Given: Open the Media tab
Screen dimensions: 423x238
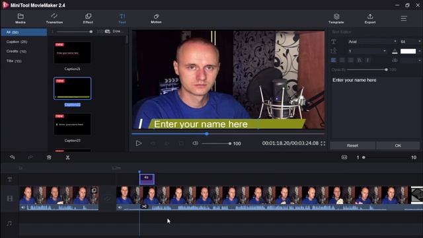Looking at the screenshot, I should pyautogui.click(x=20, y=19).
